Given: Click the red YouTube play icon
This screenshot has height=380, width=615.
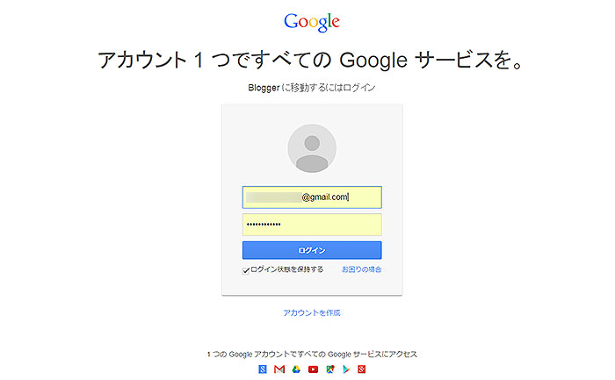Looking at the screenshot, I should coord(313,369).
